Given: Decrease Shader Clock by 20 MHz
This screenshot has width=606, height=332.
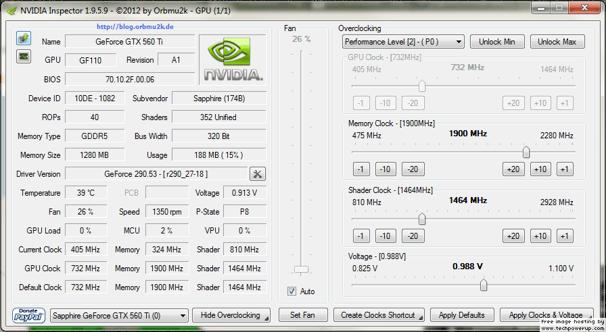Looking at the screenshot, I should pyautogui.click(x=413, y=236).
